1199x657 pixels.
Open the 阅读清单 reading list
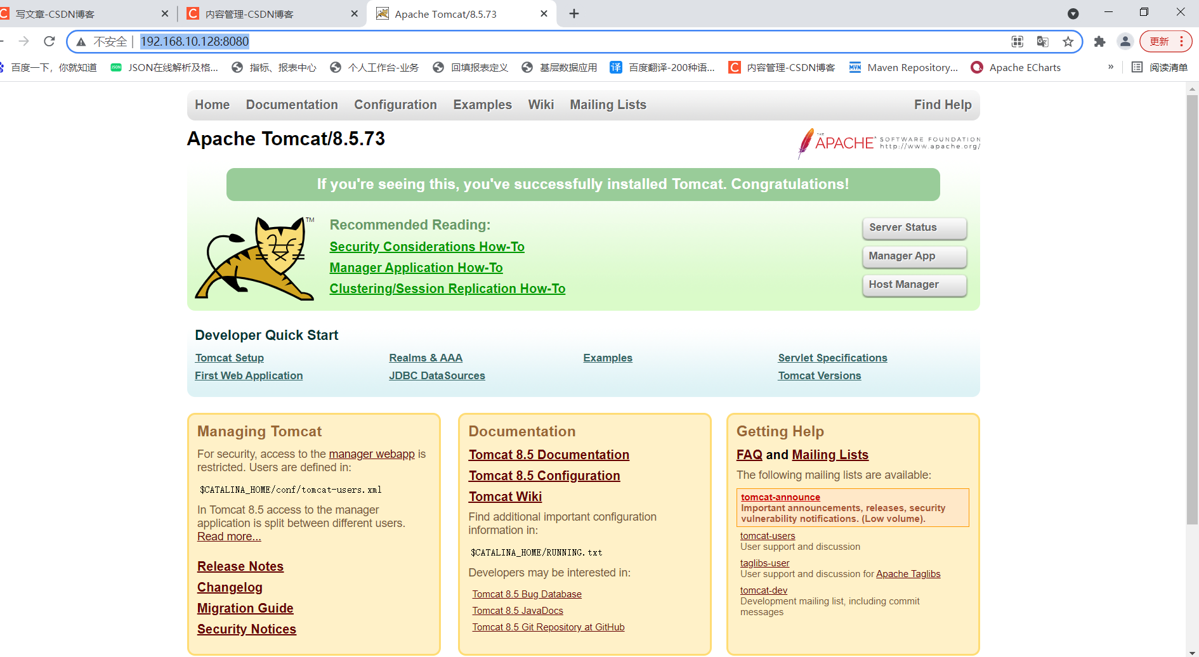[1160, 67]
